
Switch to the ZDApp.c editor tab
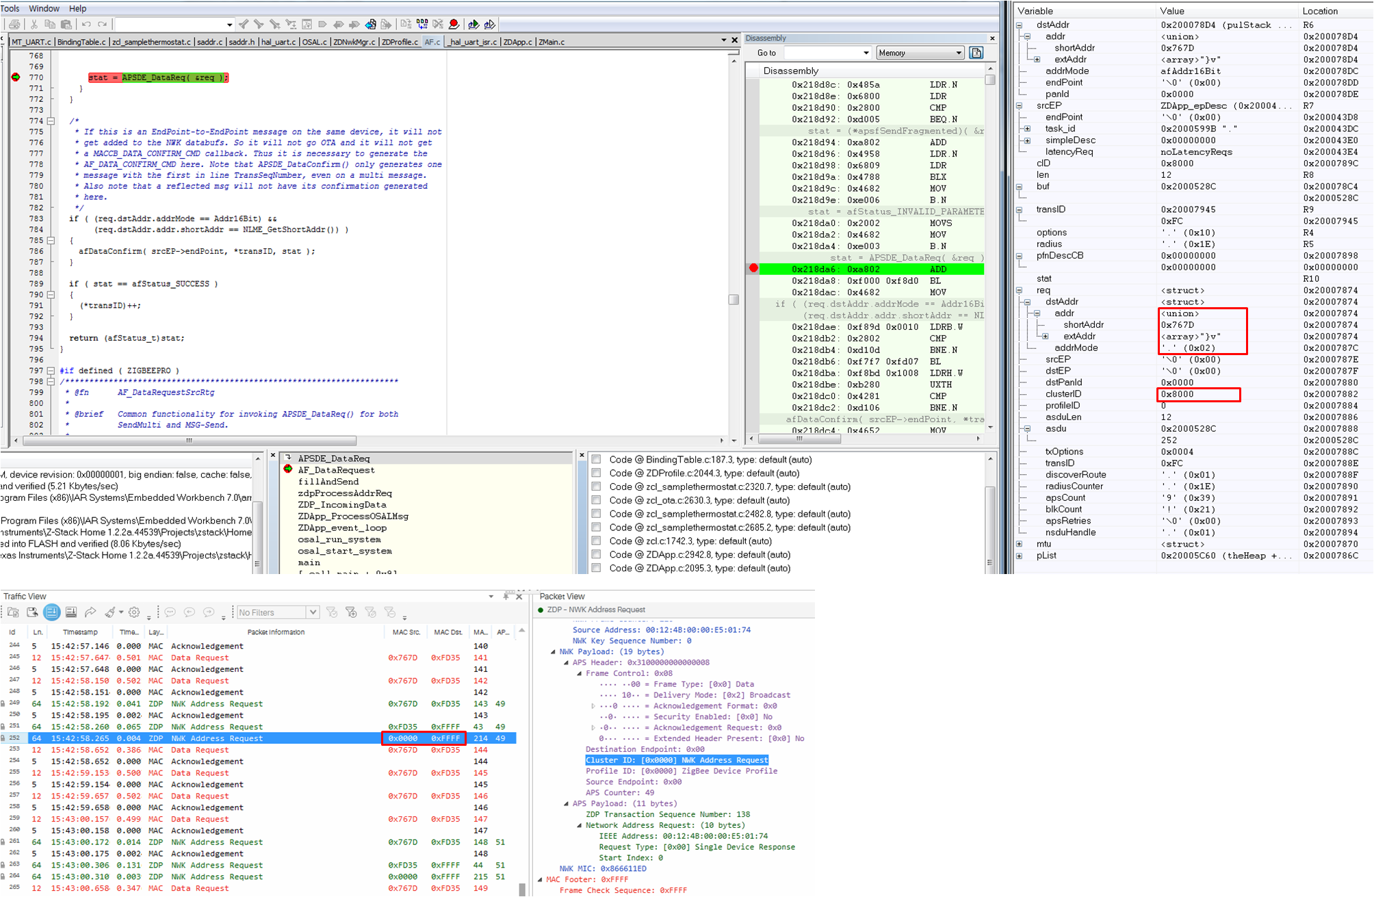517,42
